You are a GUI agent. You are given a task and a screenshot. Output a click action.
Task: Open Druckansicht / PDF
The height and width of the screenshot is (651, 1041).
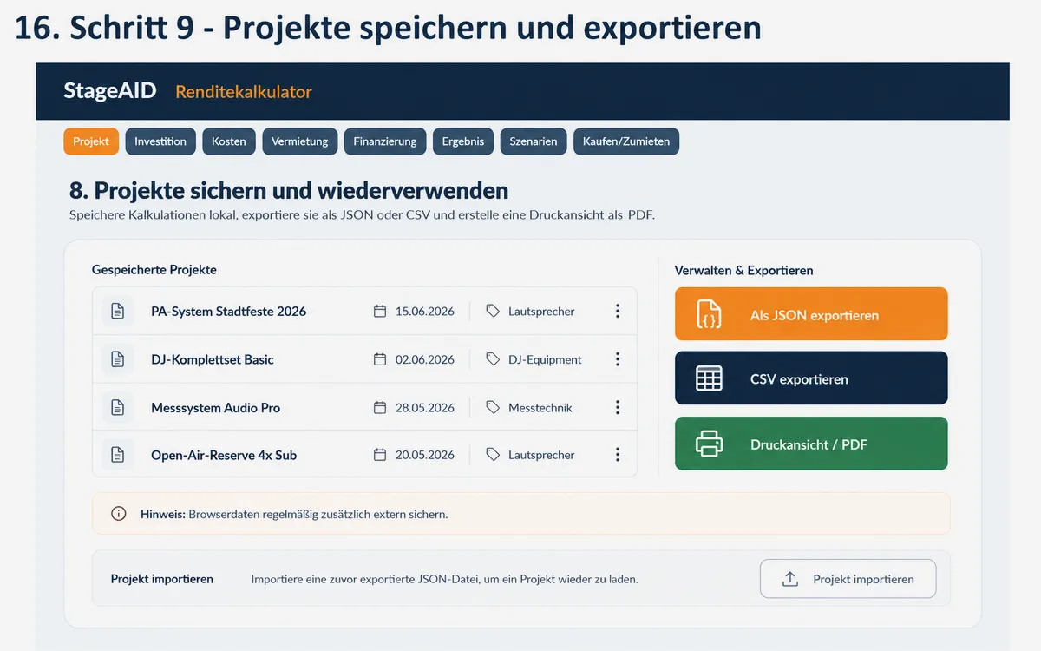pos(811,444)
